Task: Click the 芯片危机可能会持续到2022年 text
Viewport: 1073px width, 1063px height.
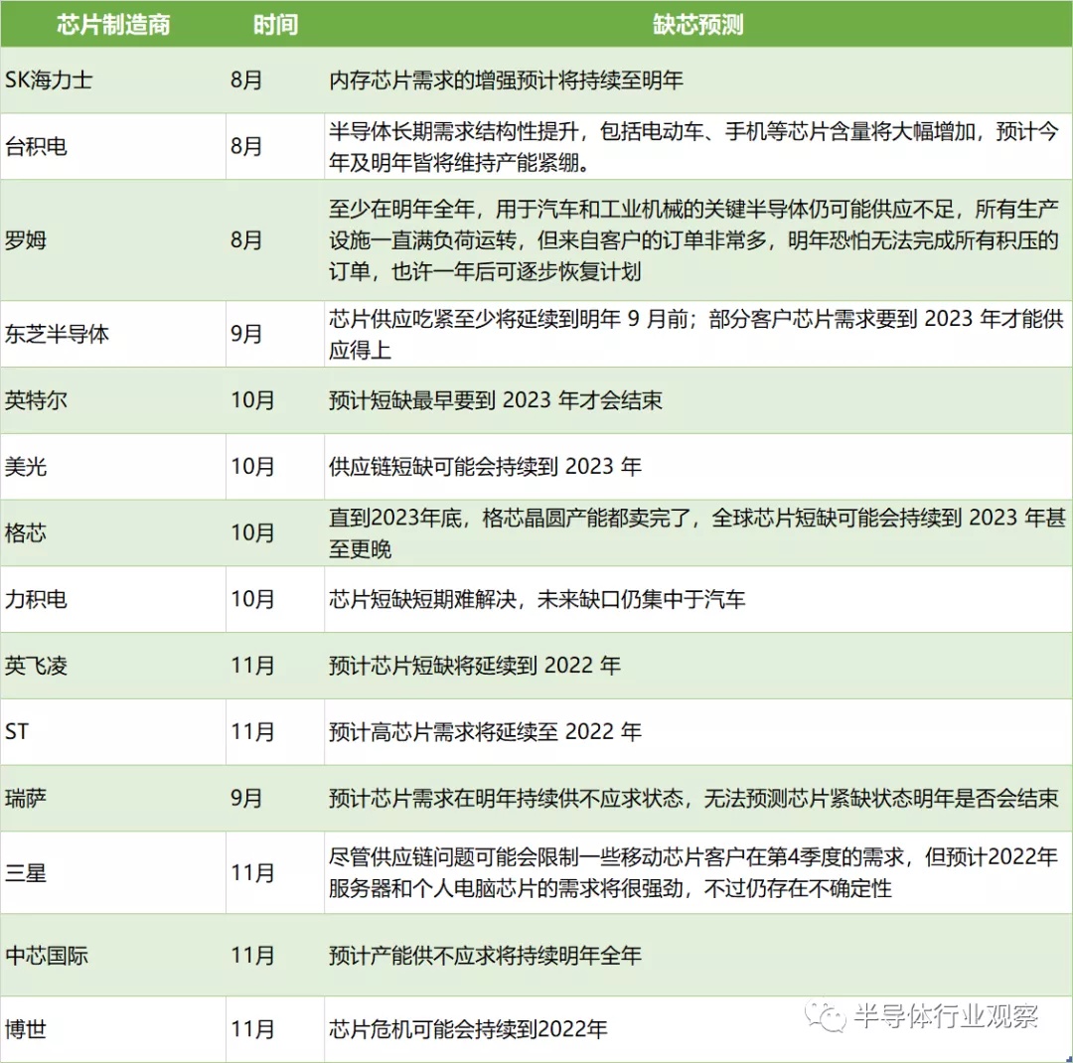Action: tap(468, 1029)
